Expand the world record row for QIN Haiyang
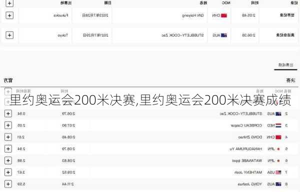The image size is (300, 192). point(9,15)
